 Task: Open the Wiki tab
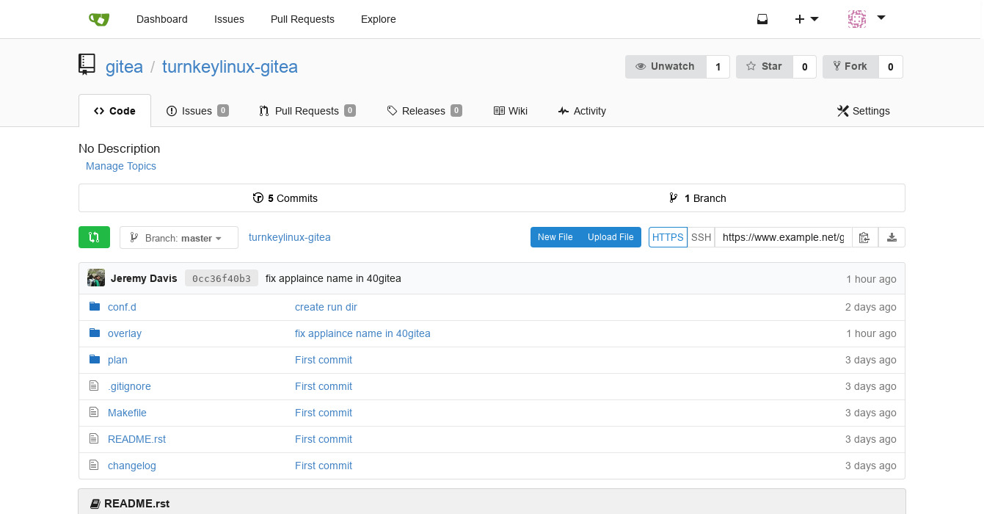pyautogui.click(x=511, y=111)
